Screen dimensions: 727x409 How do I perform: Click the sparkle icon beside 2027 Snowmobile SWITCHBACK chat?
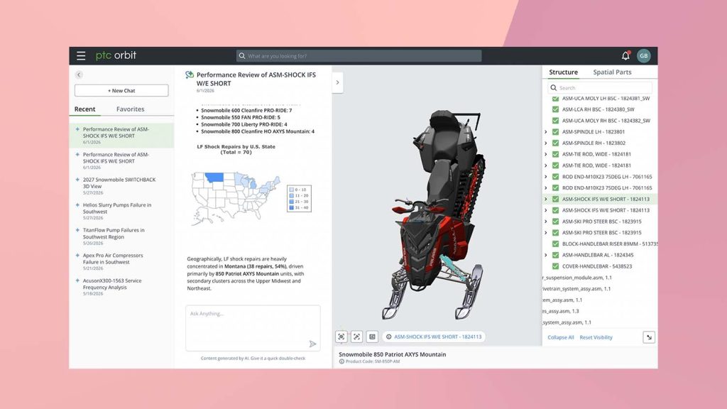click(77, 180)
